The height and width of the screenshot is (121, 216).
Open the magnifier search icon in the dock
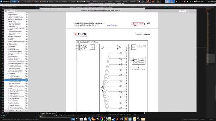coord(139,119)
